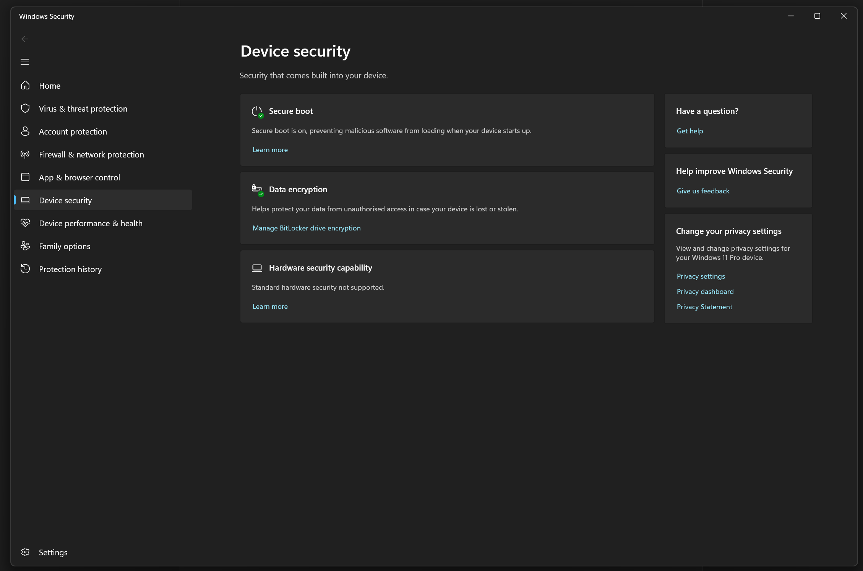Open Virus & threat protection page

tap(103, 109)
